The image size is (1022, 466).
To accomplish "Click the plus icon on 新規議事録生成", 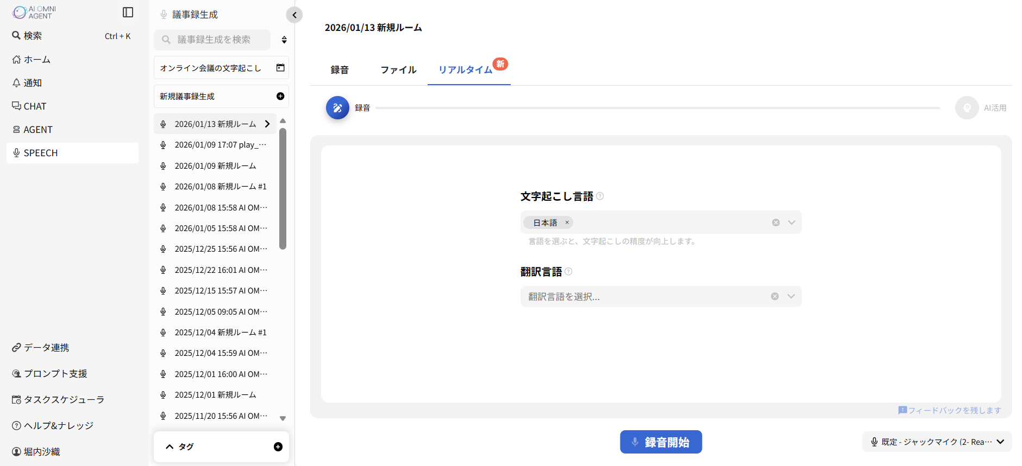I will pyautogui.click(x=280, y=96).
